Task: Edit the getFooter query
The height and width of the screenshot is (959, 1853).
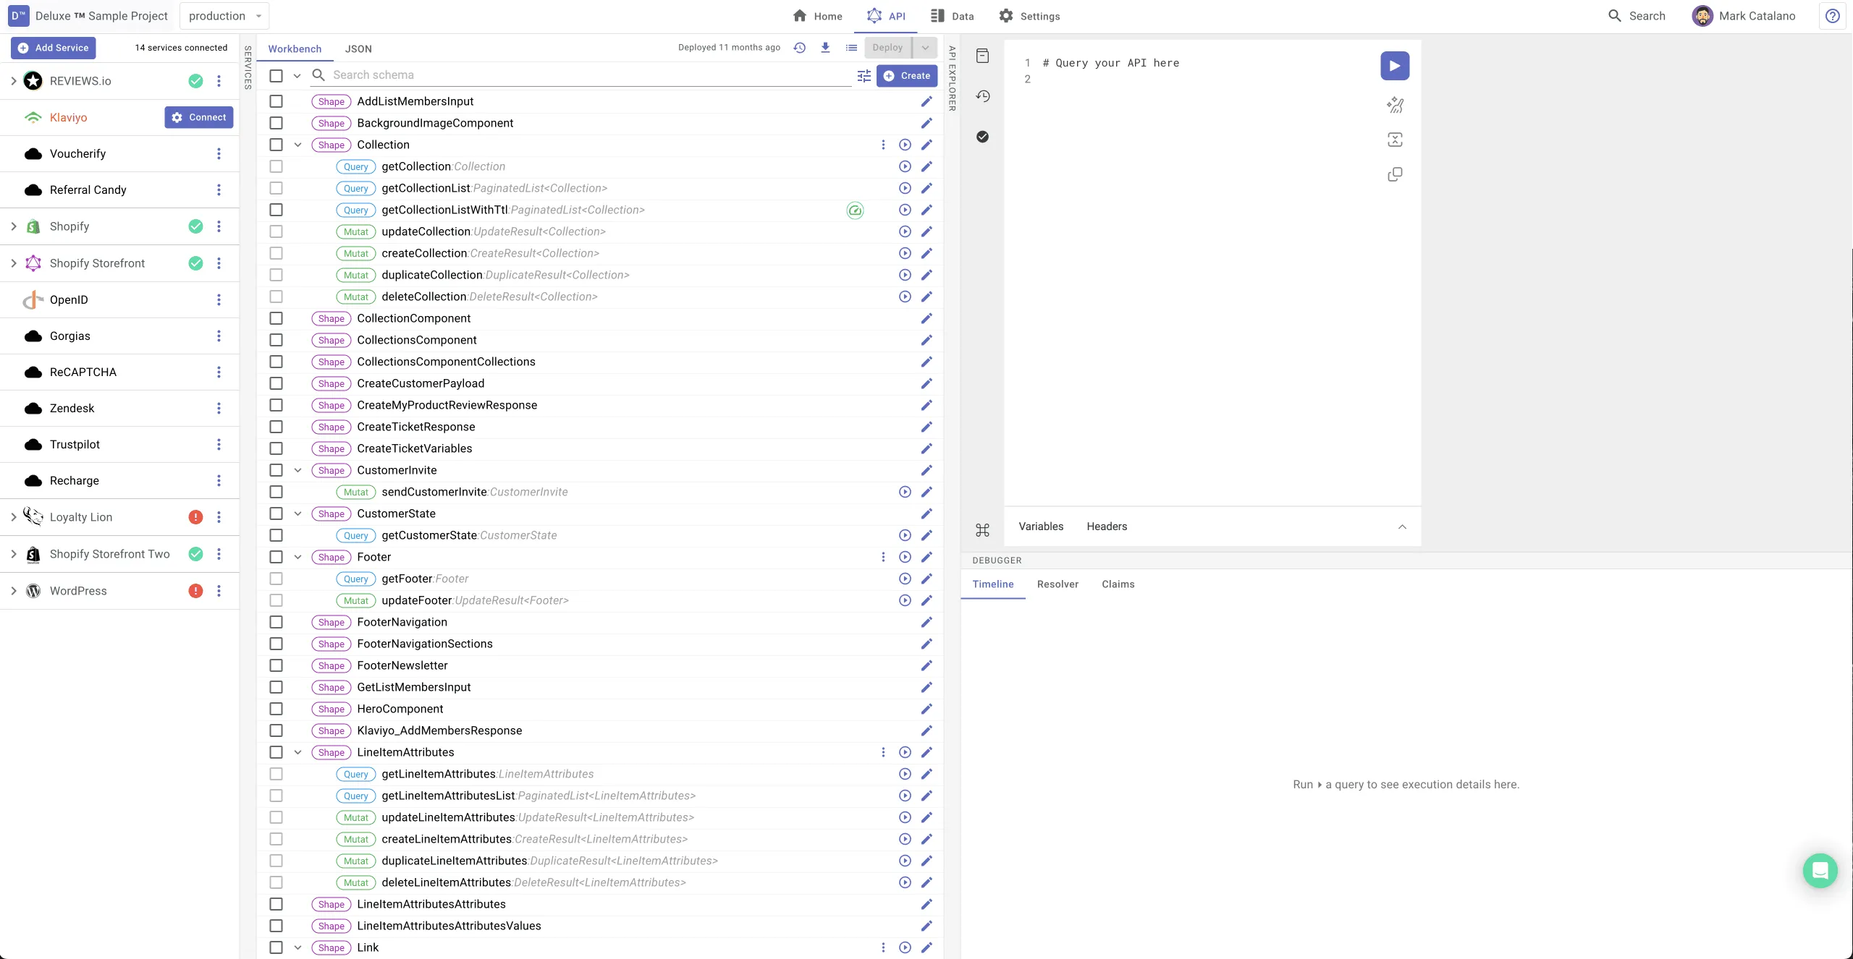Action: (x=926, y=579)
